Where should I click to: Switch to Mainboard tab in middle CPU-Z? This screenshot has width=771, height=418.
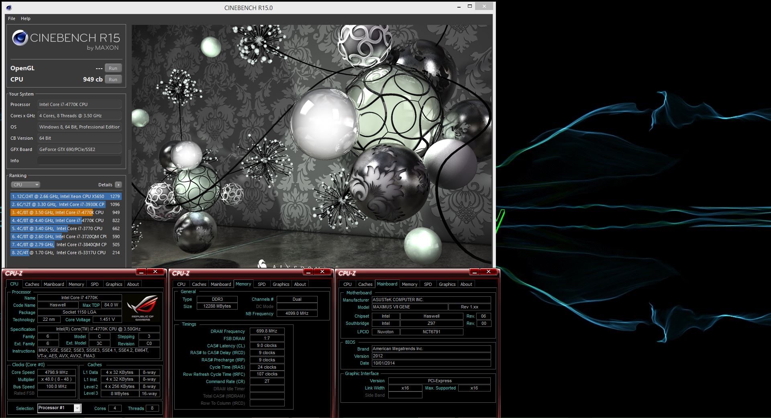tap(221, 284)
